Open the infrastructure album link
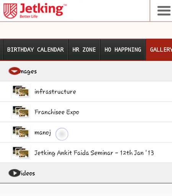 55,91
